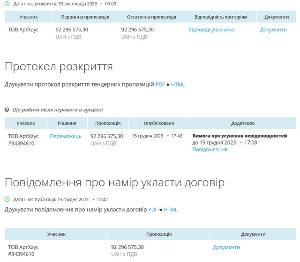The height and width of the screenshot is (262, 300).
Task: Click the 'Протокол розкриття' heading
Action: 59,66
